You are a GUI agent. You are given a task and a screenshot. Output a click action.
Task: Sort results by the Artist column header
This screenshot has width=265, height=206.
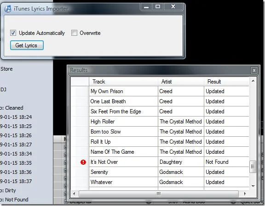click(x=181, y=82)
